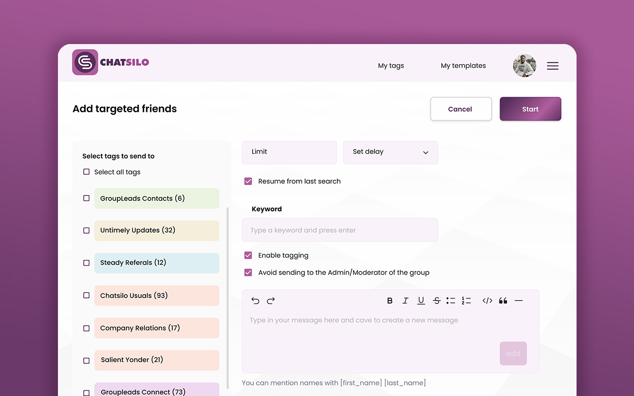Screen dimensions: 634x396
Task: Click the redo arrow in message editor
Action: point(271,300)
